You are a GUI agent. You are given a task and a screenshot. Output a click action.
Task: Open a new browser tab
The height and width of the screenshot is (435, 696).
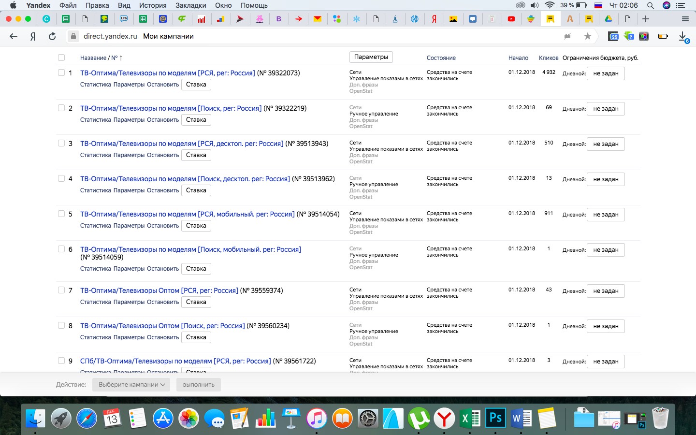pyautogui.click(x=646, y=19)
